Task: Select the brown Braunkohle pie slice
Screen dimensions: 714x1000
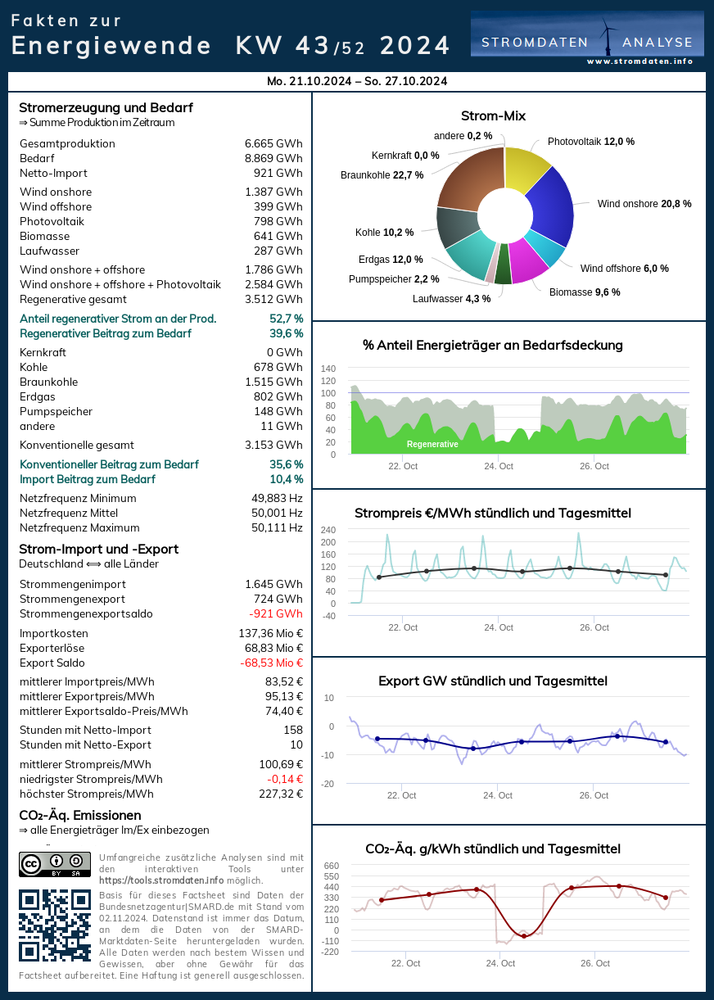Action: pos(468,180)
